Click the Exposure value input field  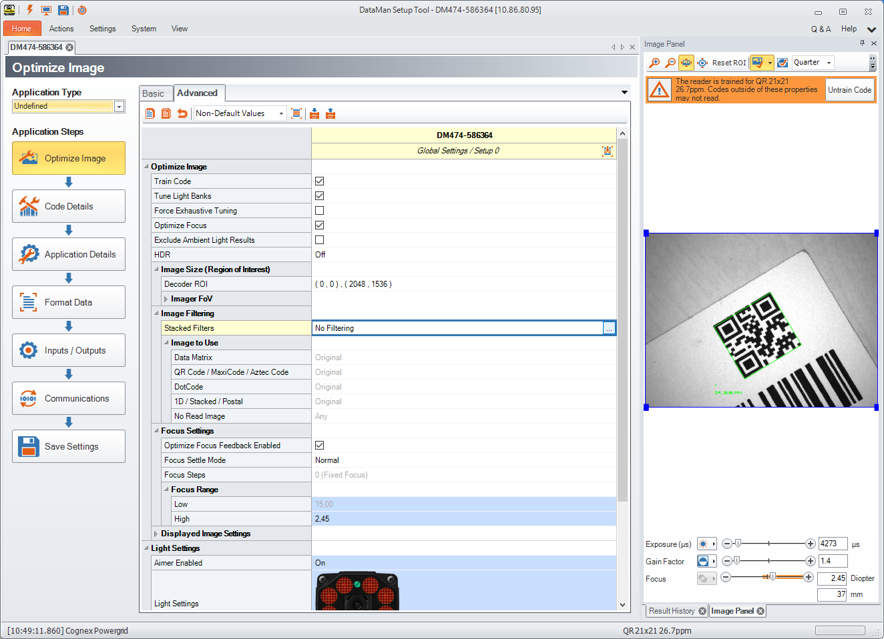[832, 544]
